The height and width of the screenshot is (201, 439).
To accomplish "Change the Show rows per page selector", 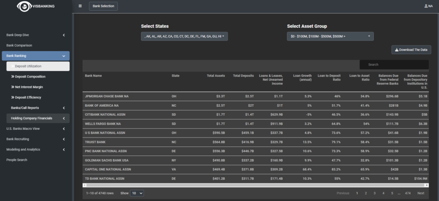I will coord(137,193).
